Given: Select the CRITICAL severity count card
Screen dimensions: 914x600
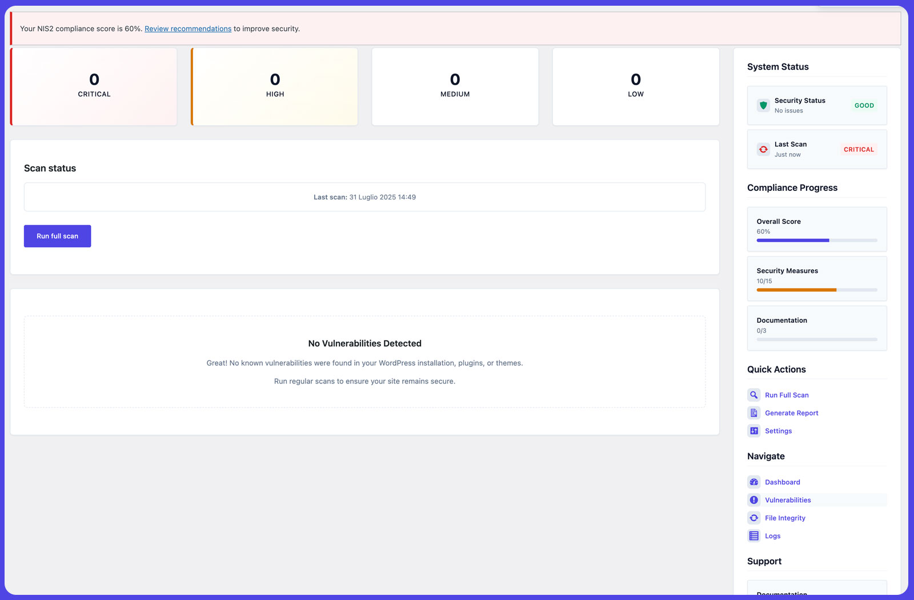Looking at the screenshot, I should [93, 86].
